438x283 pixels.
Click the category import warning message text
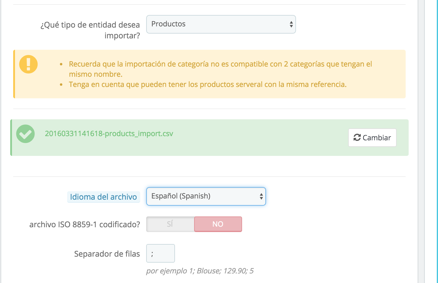point(220,69)
